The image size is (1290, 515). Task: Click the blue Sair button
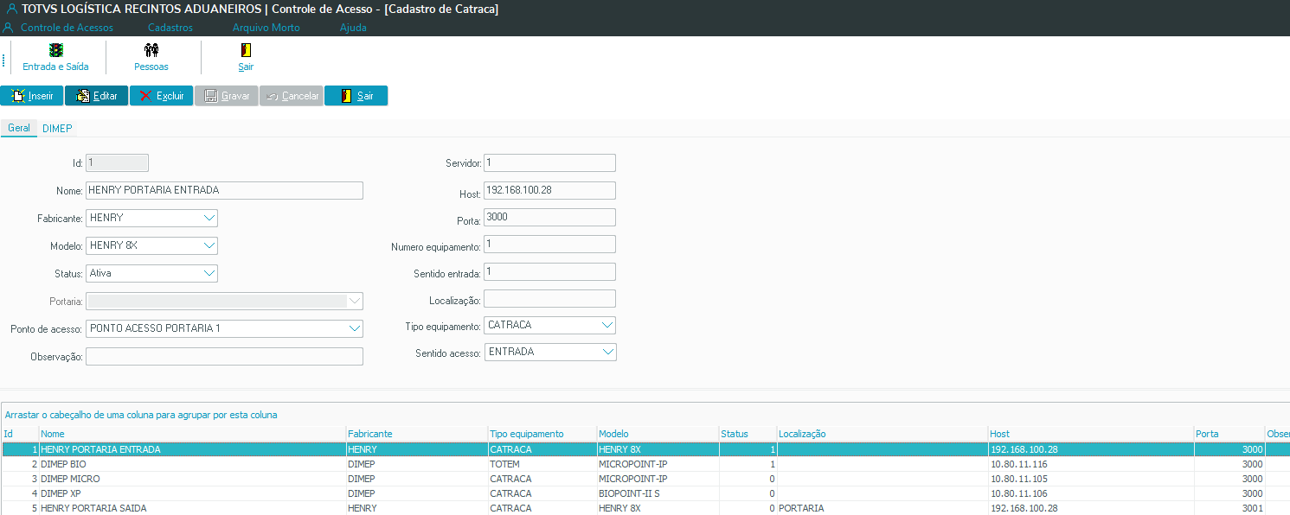click(356, 96)
